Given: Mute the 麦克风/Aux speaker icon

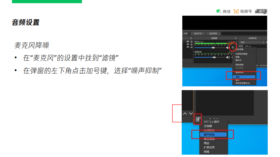Looking at the screenshot, I should tap(228, 48).
